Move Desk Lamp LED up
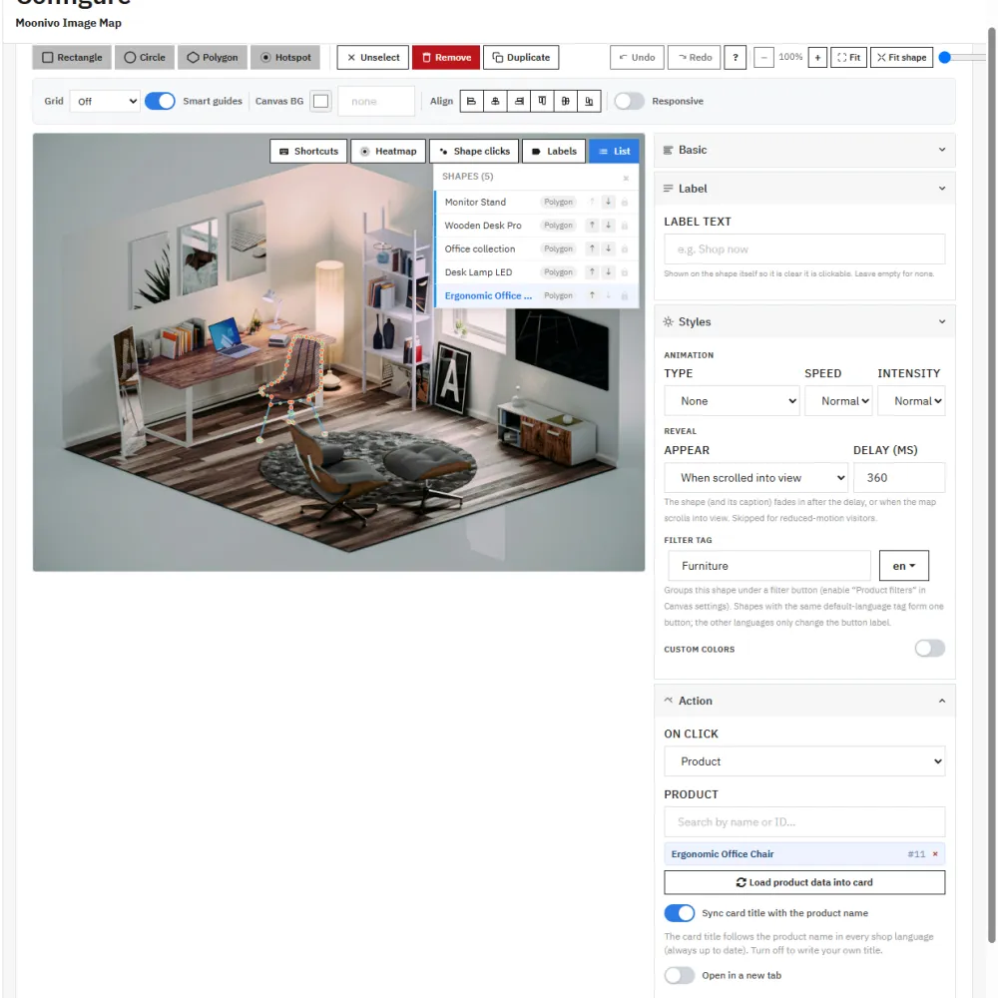The image size is (998, 998). point(592,272)
